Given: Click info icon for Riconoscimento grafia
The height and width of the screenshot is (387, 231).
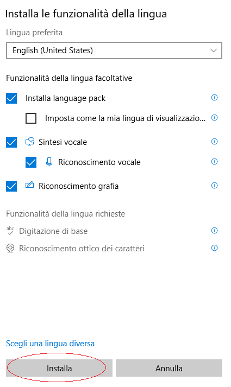Looking at the screenshot, I should tap(214, 186).
